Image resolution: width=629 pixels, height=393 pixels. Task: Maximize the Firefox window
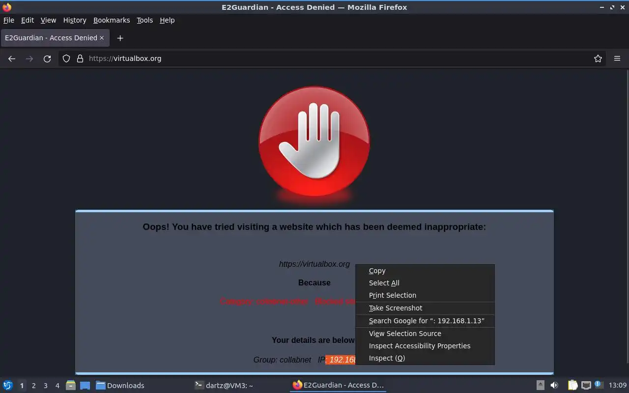tap(612, 7)
